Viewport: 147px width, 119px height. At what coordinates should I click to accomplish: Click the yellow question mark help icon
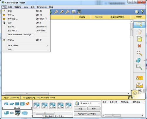tap(142, 12)
